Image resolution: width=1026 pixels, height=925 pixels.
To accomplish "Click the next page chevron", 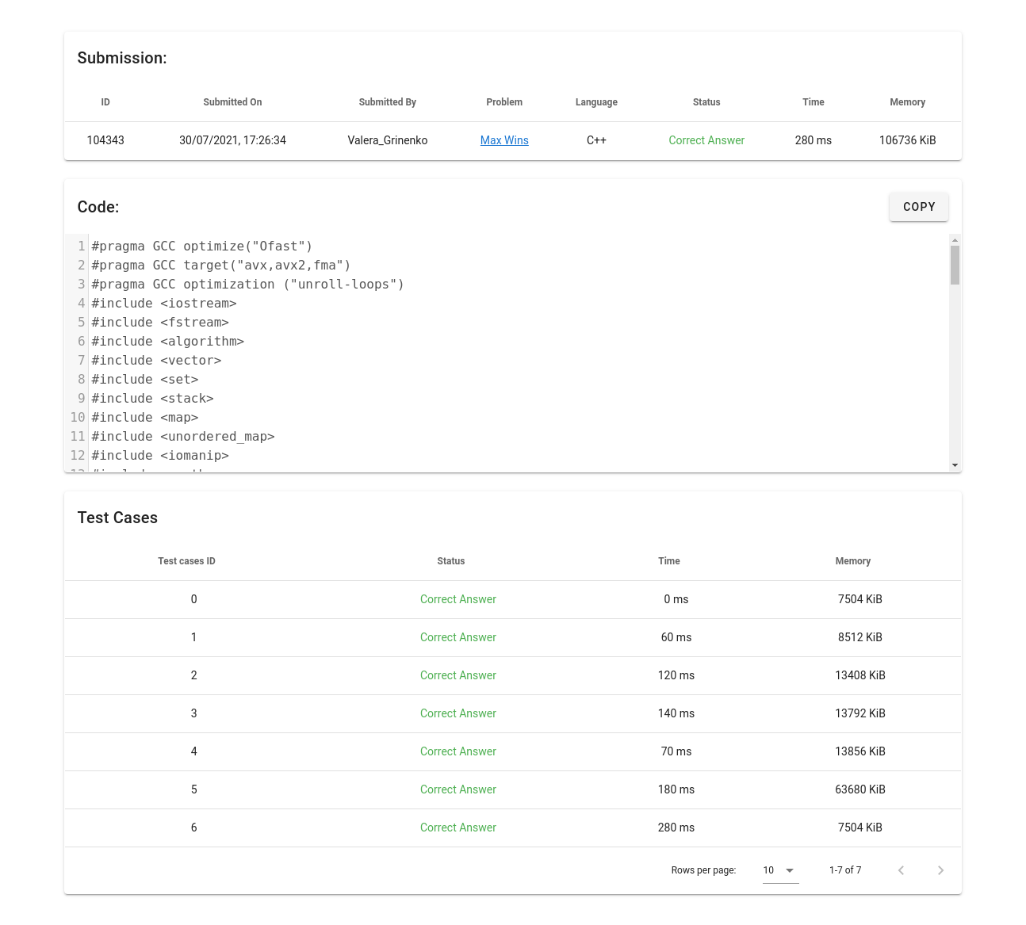I will (x=940, y=870).
